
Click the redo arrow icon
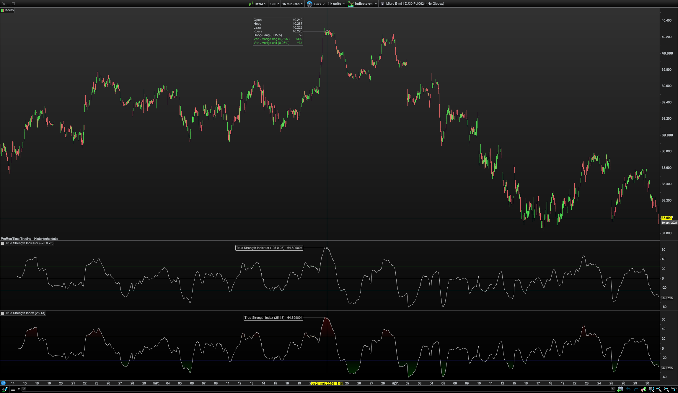coord(636,389)
